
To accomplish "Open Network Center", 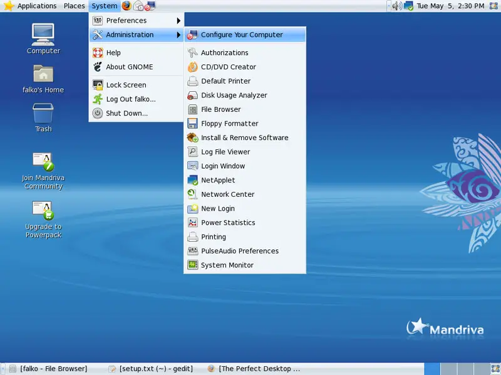I will [245, 194].
